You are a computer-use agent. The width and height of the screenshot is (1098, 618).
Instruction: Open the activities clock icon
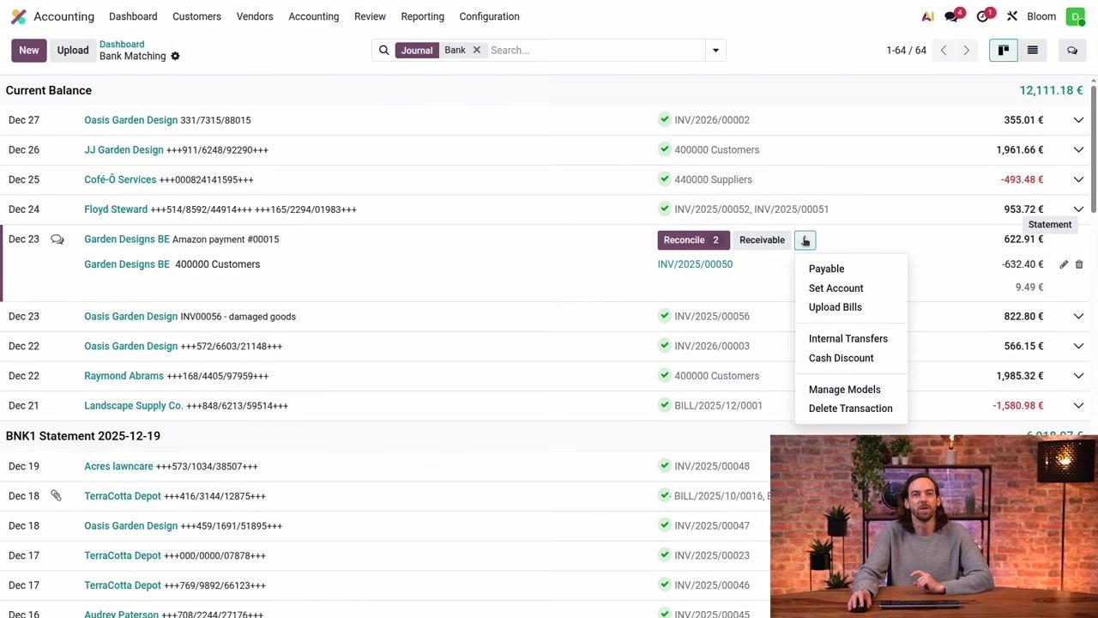coord(983,16)
